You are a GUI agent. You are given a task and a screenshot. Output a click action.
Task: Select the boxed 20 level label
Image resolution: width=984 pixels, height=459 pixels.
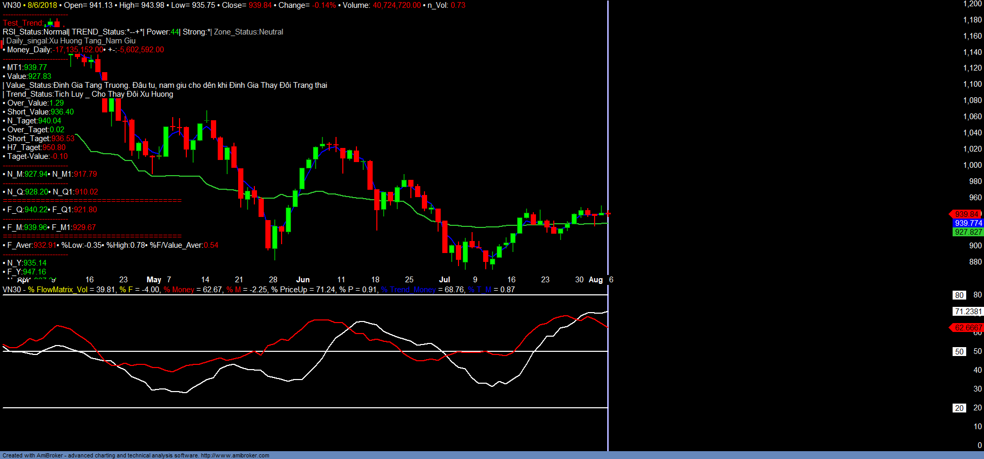[x=959, y=408]
